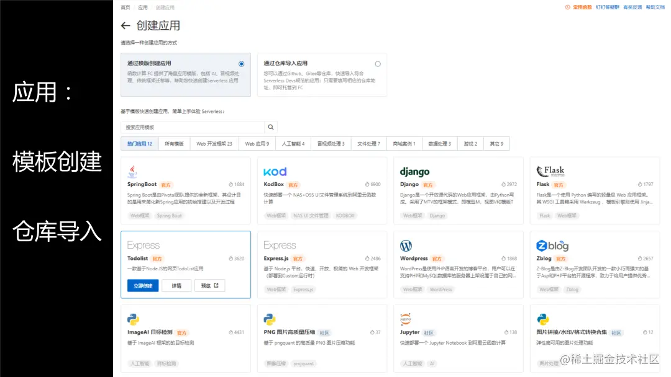Open Web 应用 9 tab
Image resolution: width=671 pixels, height=377 pixels.
click(257, 144)
